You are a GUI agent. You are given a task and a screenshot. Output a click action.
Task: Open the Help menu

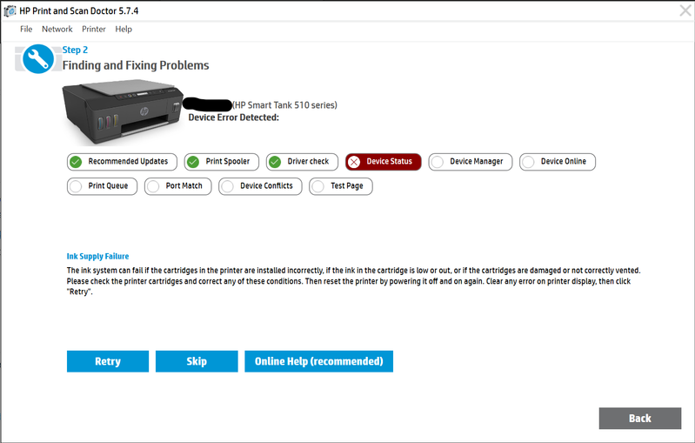tap(124, 30)
